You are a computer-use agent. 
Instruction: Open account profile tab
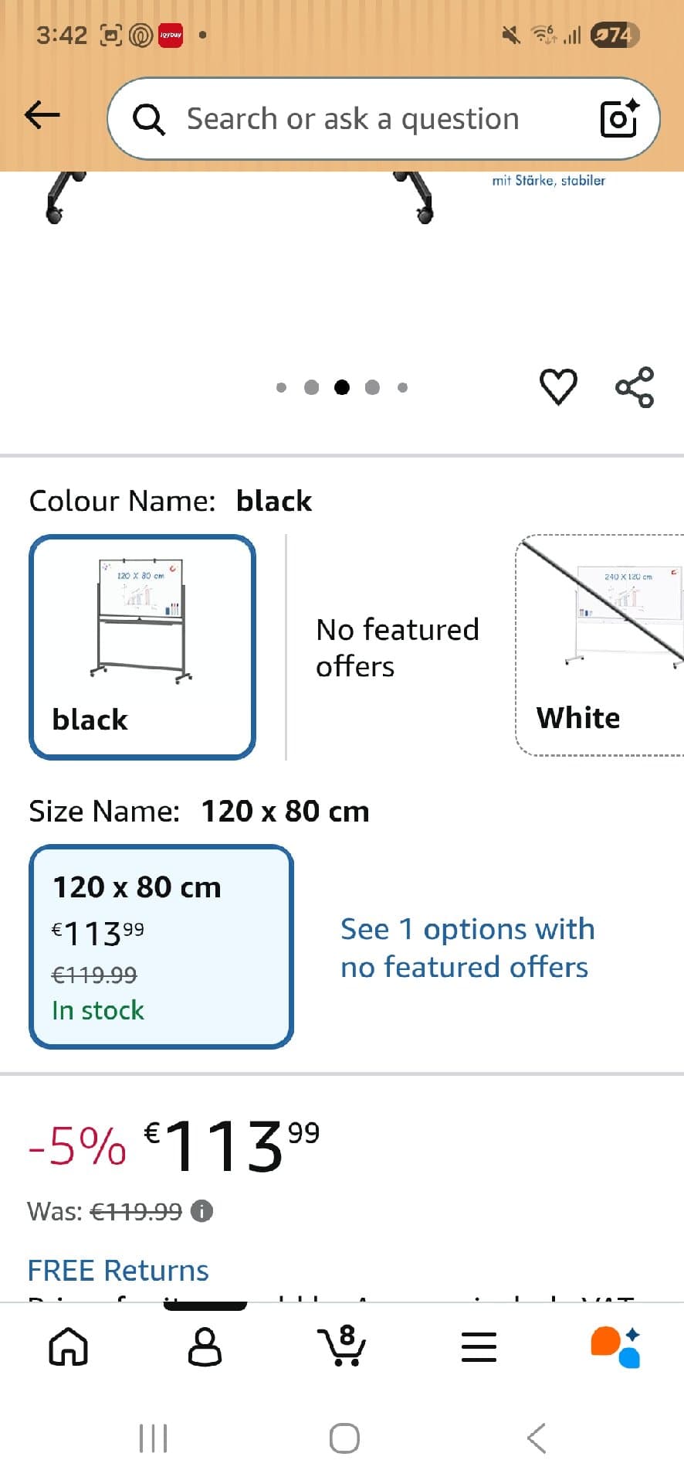click(x=205, y=1347)
